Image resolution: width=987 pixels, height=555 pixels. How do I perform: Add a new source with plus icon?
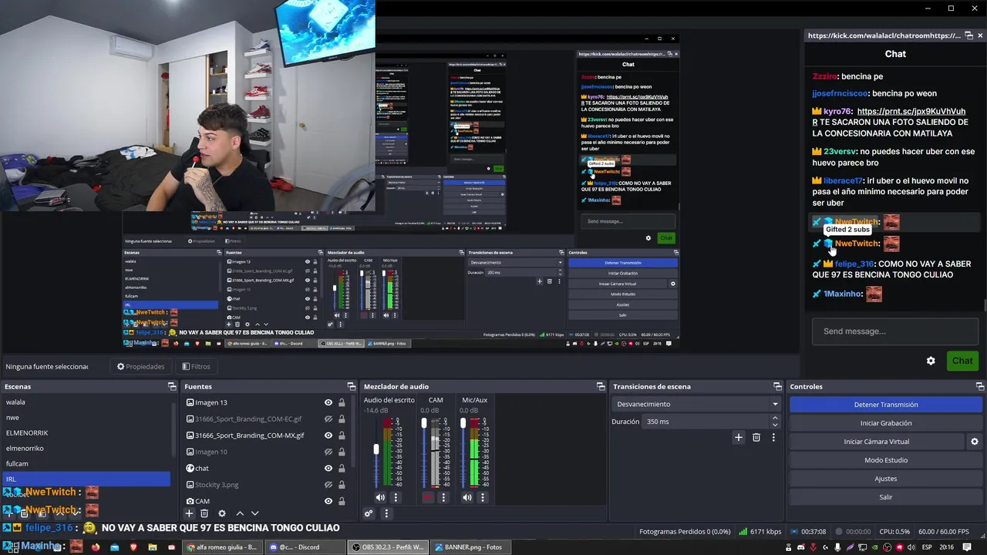point(189,513)
